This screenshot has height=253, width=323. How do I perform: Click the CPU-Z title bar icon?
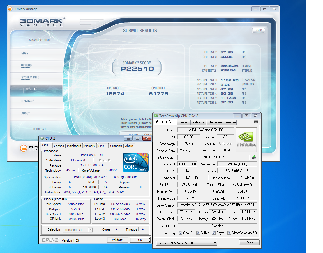pos(42,139)
